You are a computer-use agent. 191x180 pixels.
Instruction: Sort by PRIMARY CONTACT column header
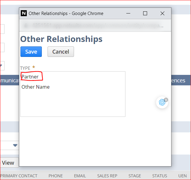pos(19,176)
